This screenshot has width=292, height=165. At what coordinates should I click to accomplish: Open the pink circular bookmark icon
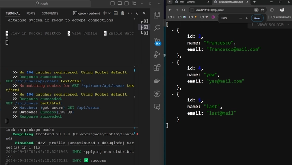[x=213, y=17]
